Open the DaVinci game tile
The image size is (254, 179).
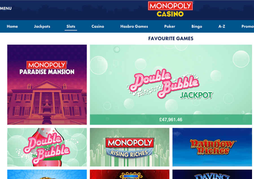point(212,174)
